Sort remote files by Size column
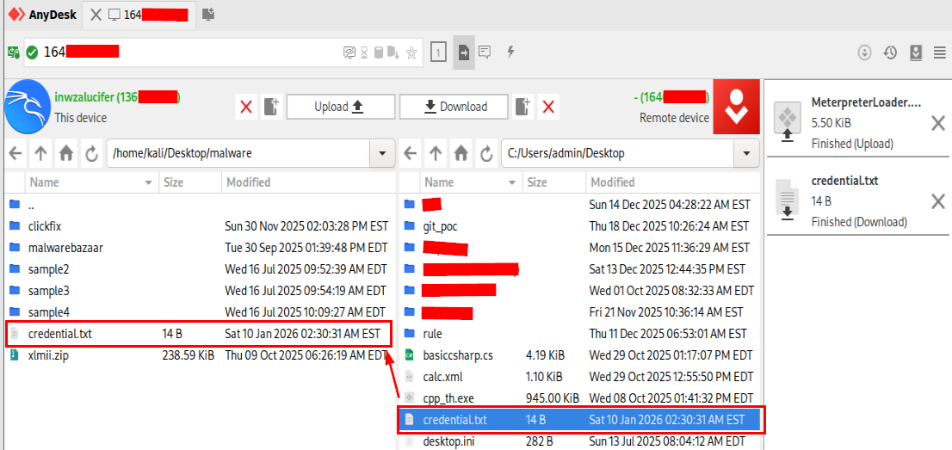This screenshot has height=450, width=952. pos(553,182)
